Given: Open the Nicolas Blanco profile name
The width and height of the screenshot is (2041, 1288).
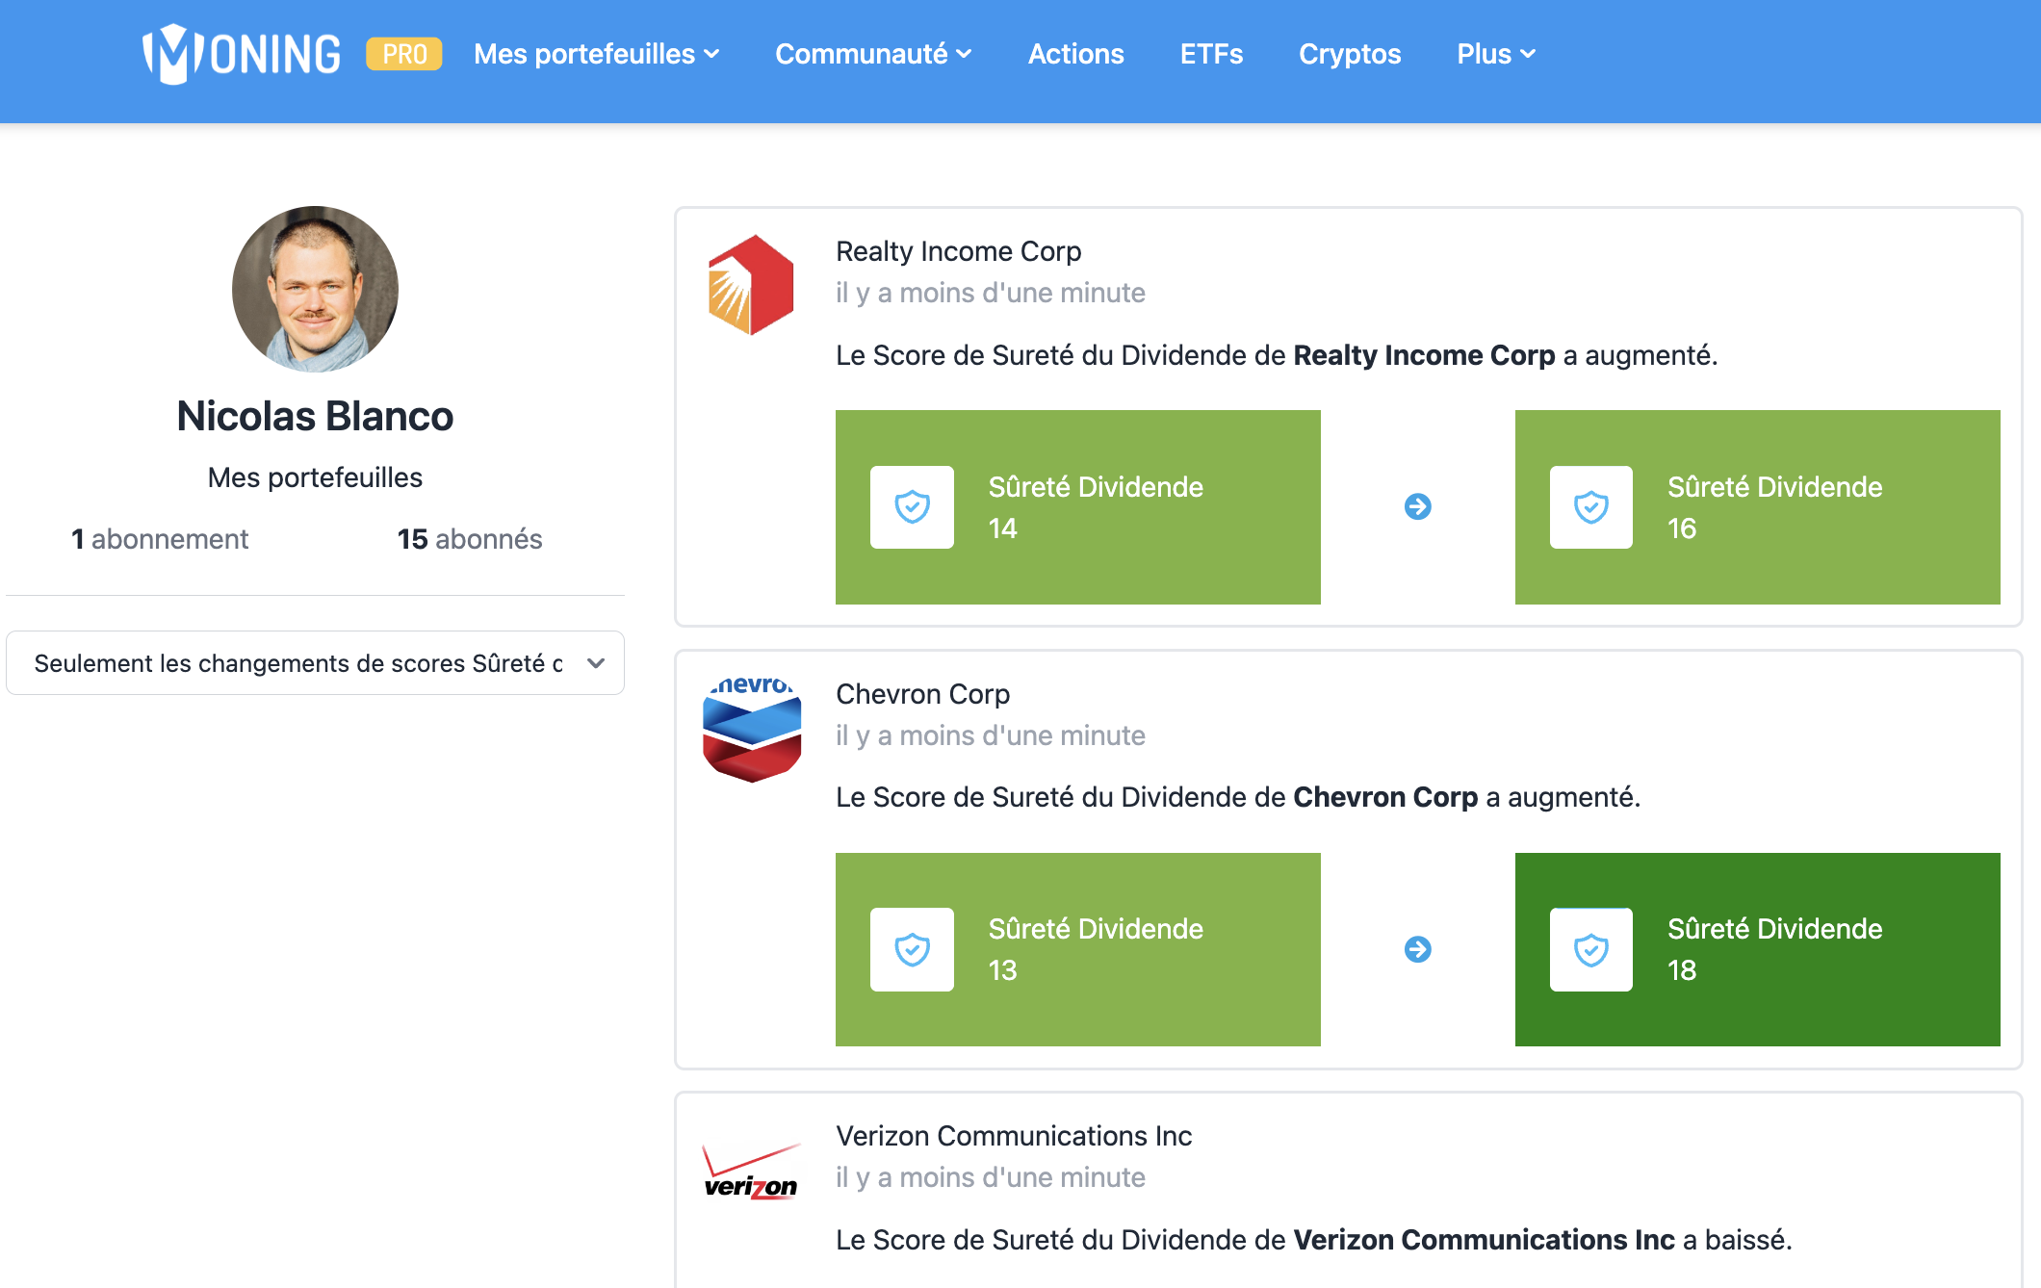Looking at the screenshot, I should [x=315, y=416].
